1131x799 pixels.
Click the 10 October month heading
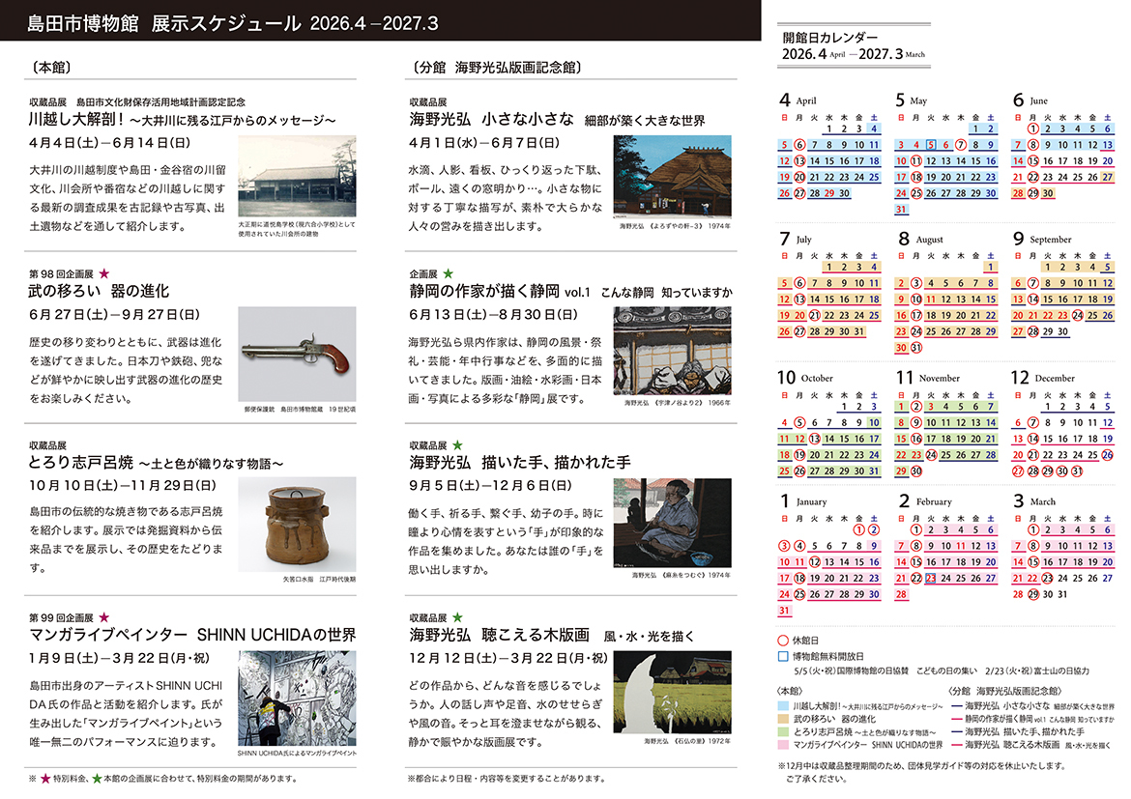pyautogui.click(x=805, y=377)
